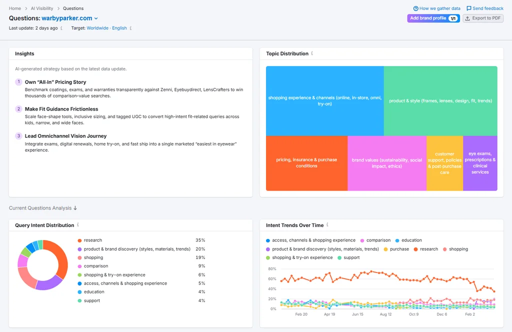The width and height of the screenshot is (512, 332).
Task: Select the blue shopping experience & channels treemap tile
Action: point(324,101)
